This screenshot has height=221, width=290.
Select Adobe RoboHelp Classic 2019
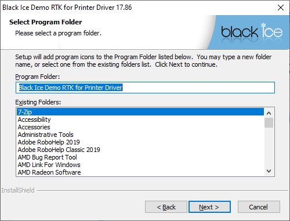pyautogui.click(x=140, y=150)
